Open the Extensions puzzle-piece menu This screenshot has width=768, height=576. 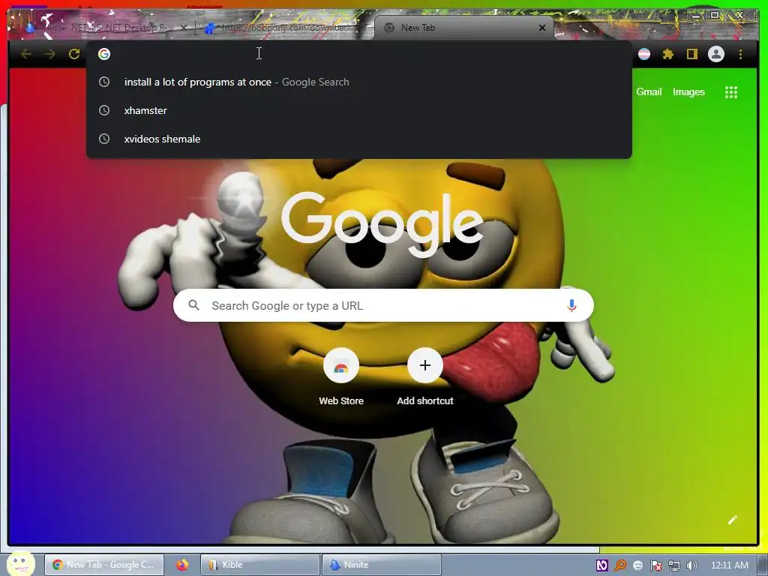pos(668,54)
